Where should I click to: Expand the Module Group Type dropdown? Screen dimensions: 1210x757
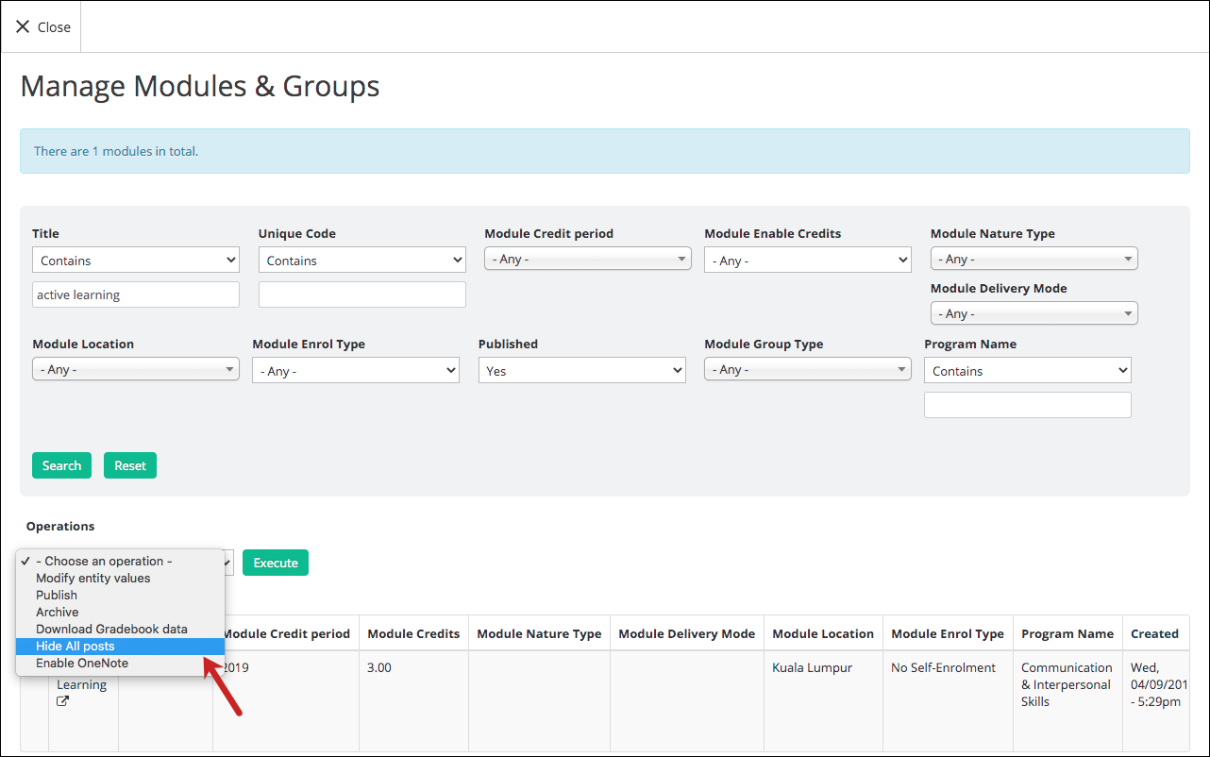click(808, 369)
